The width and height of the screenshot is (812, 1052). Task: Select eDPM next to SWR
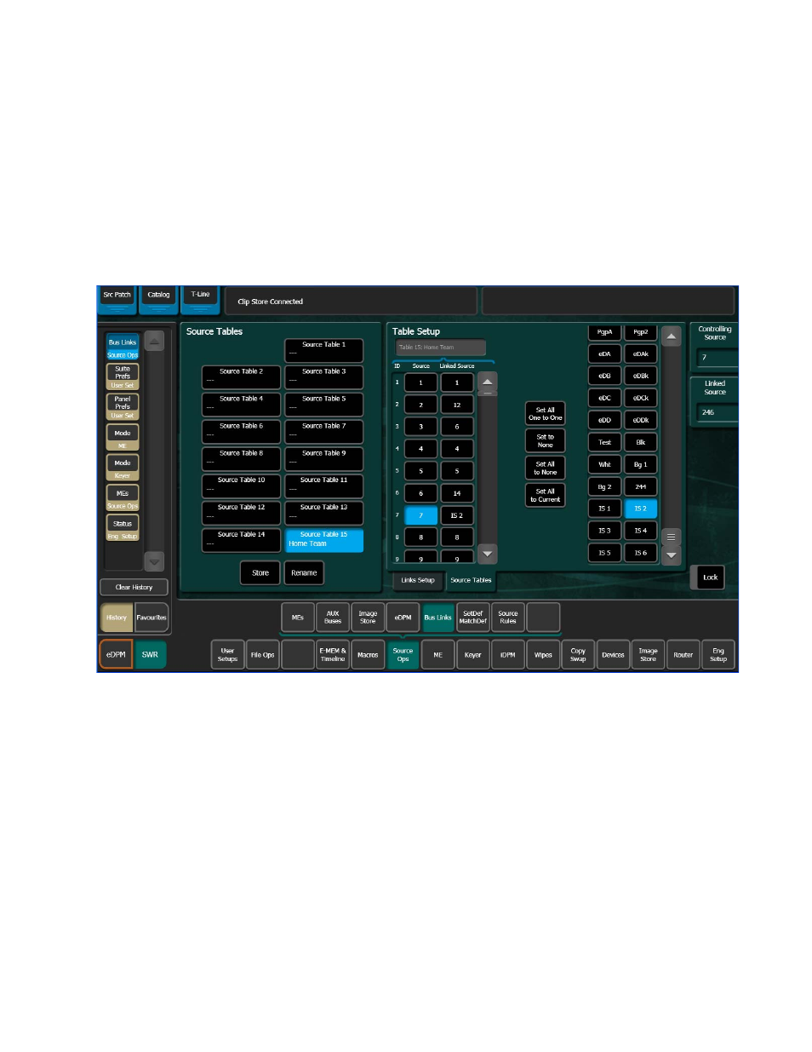[x=116, y=655]
